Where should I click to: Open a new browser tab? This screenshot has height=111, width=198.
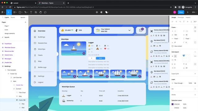point(68,3)
